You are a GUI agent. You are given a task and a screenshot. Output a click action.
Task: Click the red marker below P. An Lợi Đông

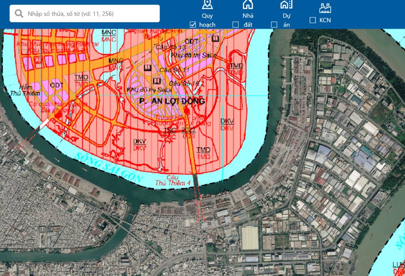(x=187, y=110)
